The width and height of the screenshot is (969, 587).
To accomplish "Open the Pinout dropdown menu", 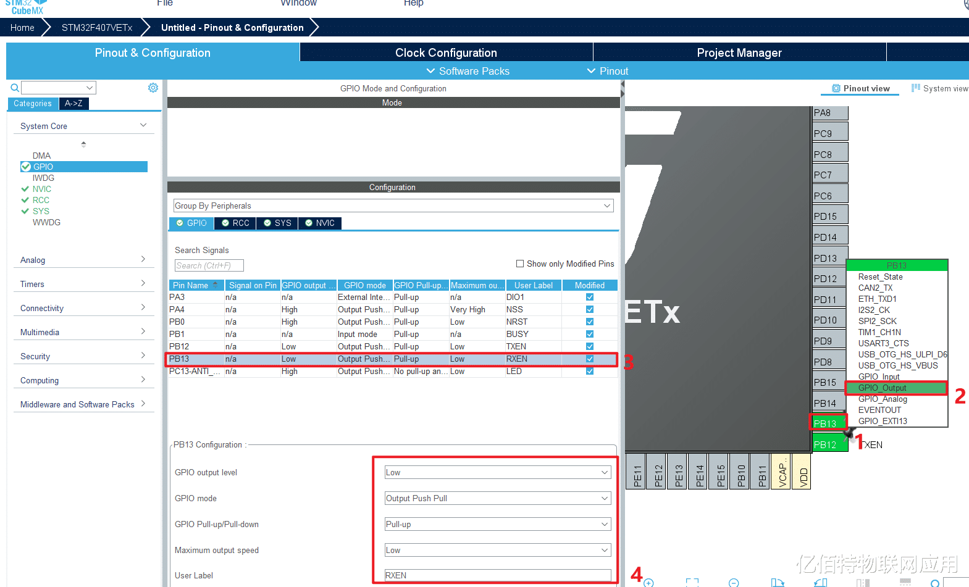I will [x=608, y=71].
